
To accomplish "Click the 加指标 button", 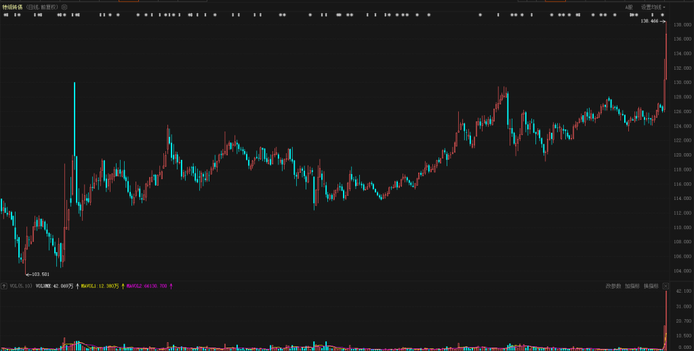I will coord(632,286).
